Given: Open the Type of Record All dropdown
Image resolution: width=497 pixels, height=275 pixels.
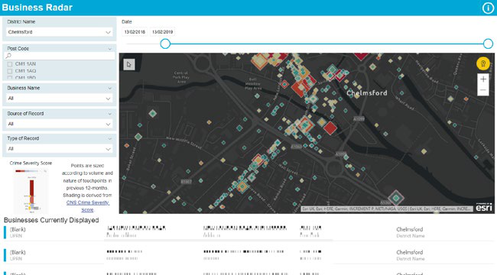Looking at the screenshot, I should [60, 149].
